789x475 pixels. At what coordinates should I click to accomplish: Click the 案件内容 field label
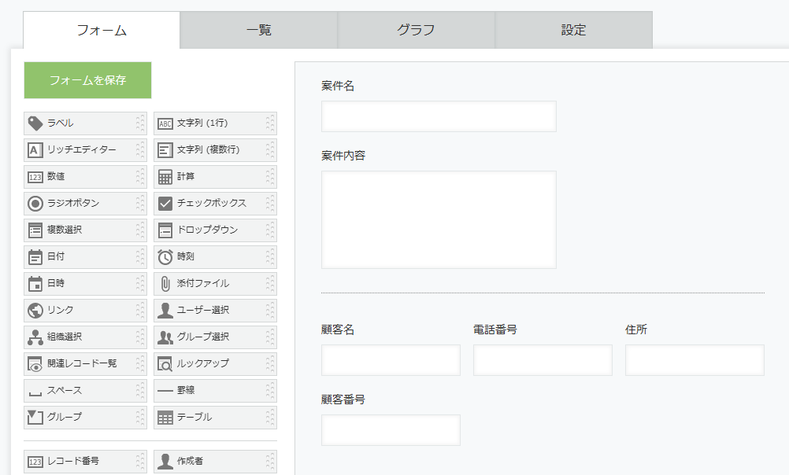point(343,156)
